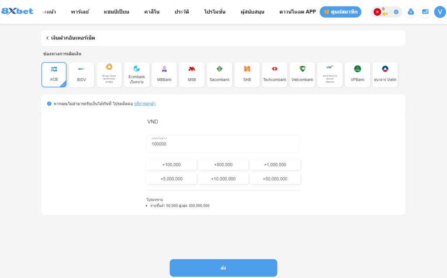Open the money bag wallet icon
The height and width of the screenshot is (278, 447).
coord(410,12)
